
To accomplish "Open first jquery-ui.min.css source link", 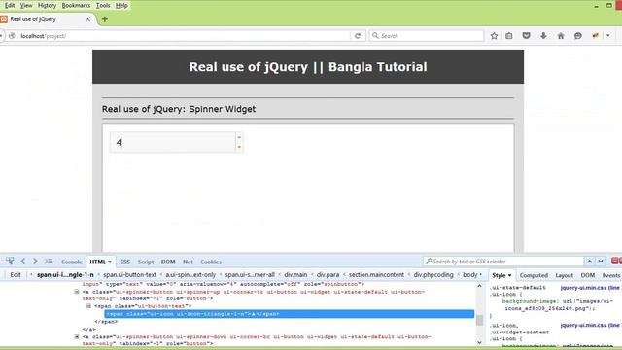I will (x=590, y=288).
